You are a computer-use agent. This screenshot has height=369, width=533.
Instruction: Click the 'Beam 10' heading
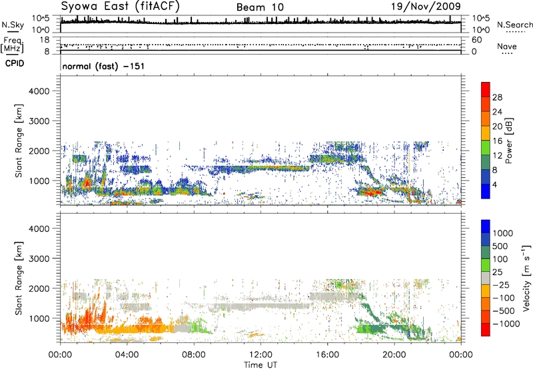pyautogui.click(x=260, y=7)
